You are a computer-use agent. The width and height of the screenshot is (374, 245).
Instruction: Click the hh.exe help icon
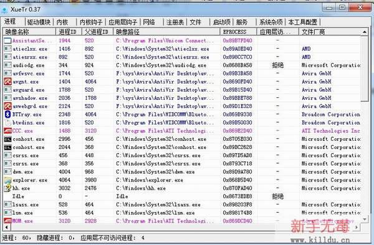(x=7, y=188)
